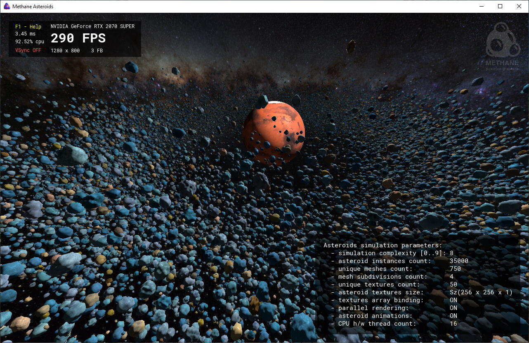
Task: Click the Methane Asteroids app icon in title bar
Action: [x=7, y=6]
